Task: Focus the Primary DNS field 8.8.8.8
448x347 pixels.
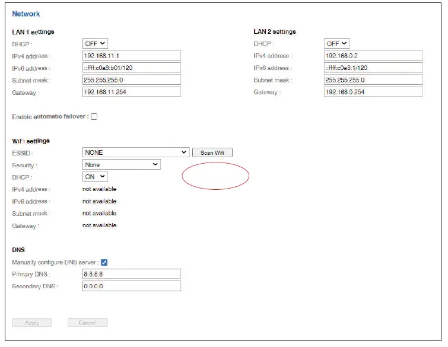Action: click(x=132, y=274)
